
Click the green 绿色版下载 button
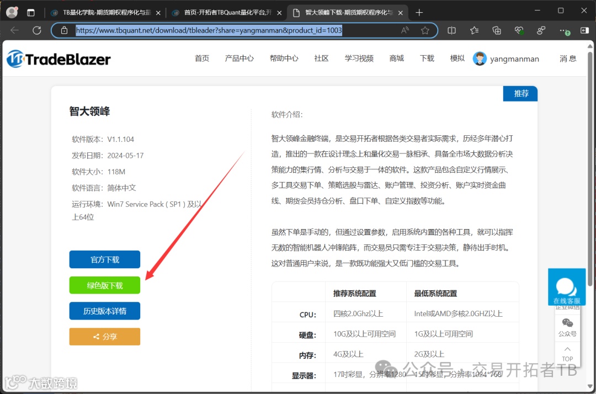(104, 285)
